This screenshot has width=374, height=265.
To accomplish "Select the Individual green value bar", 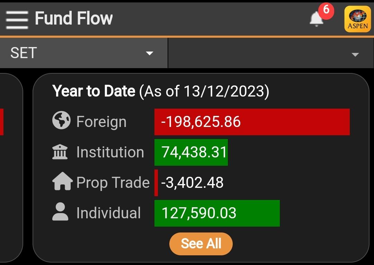I will (217, 213).
